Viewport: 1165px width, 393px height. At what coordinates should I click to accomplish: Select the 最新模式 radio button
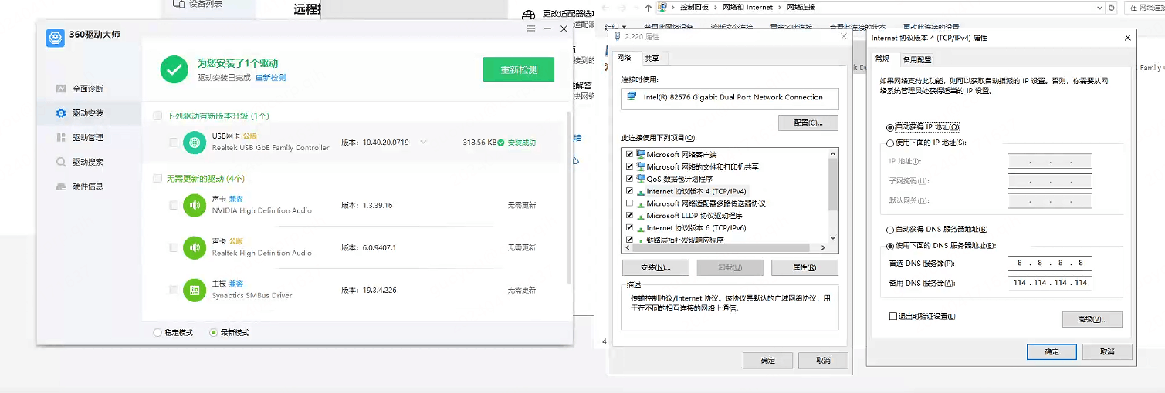pyautogui.click(x=214, y=333)
